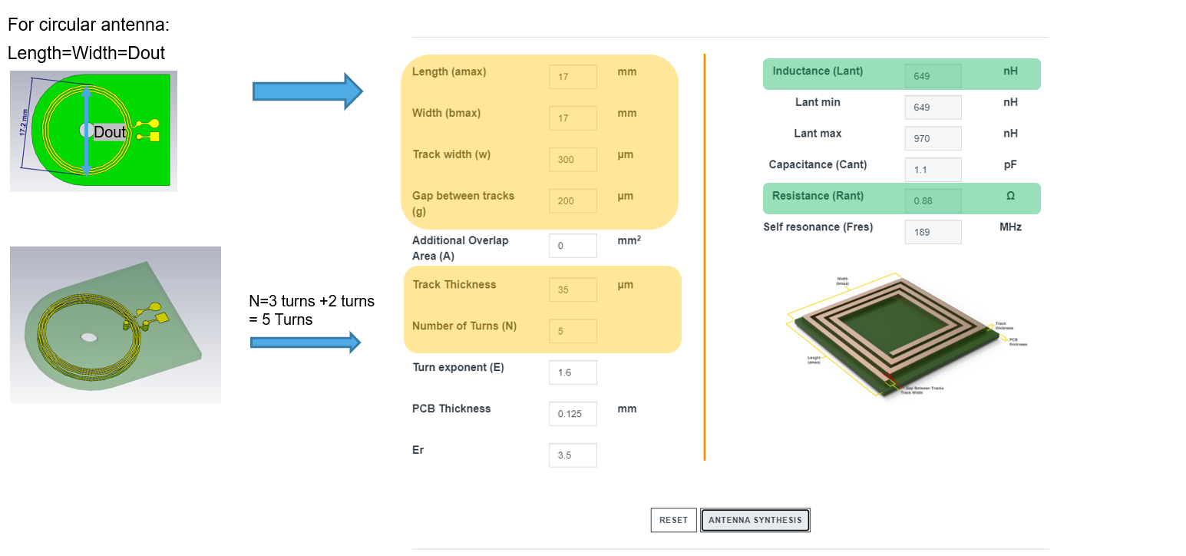This screenshot has height=556, width=1186.
Task: Select the Resistance (Rant) result field
Action: 933,200
